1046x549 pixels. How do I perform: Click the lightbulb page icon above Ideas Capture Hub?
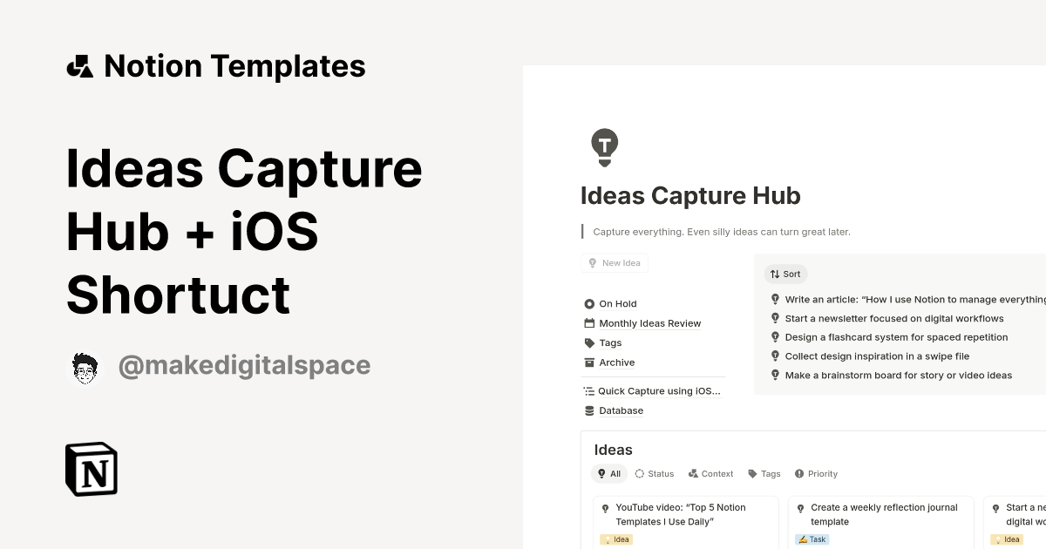click(x=604, y=146)
